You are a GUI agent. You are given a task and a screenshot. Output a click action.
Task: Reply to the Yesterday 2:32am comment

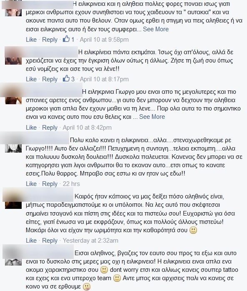(x=50, y=240)
